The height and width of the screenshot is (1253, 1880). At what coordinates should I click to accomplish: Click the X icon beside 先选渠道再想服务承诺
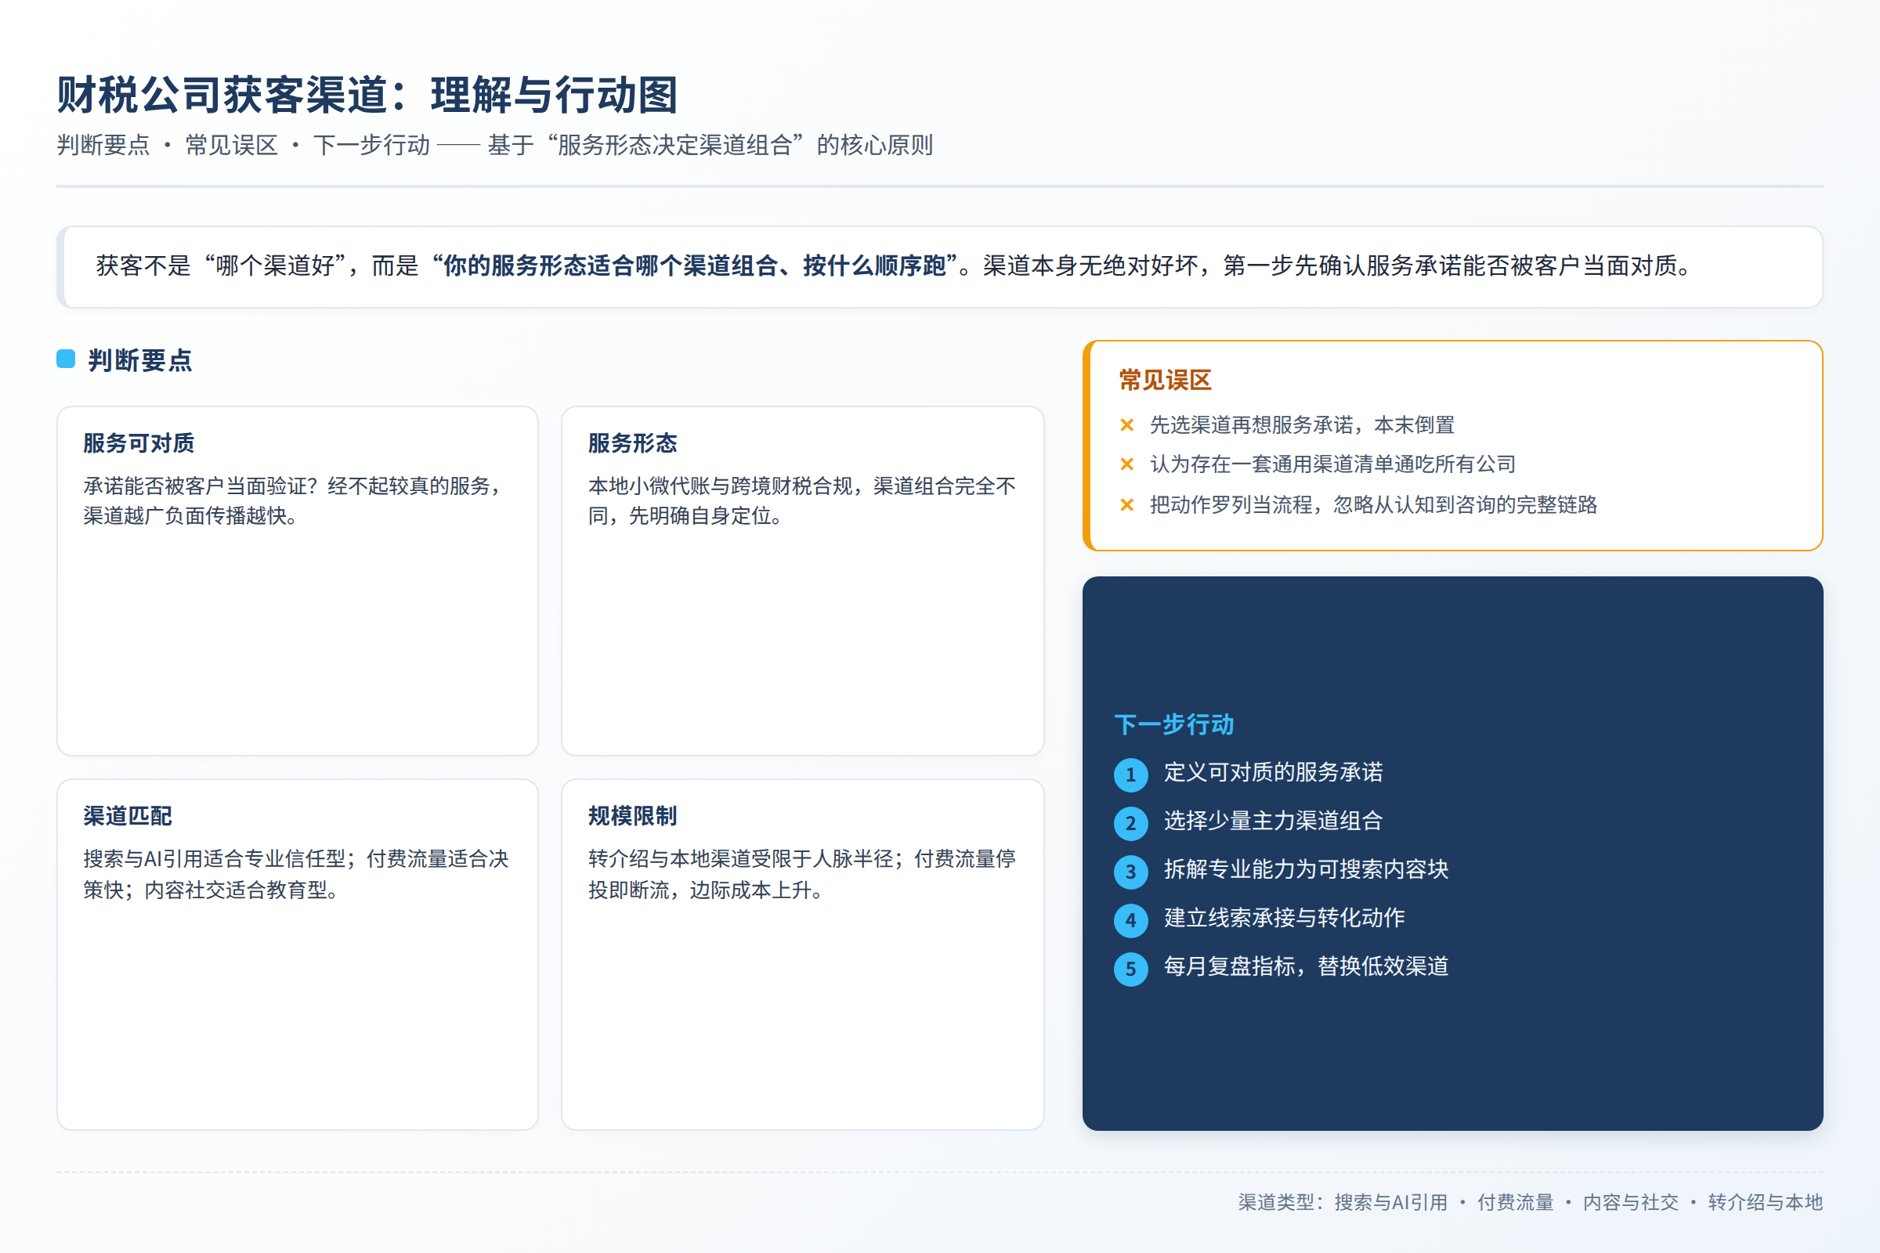tap(1127, 425)
